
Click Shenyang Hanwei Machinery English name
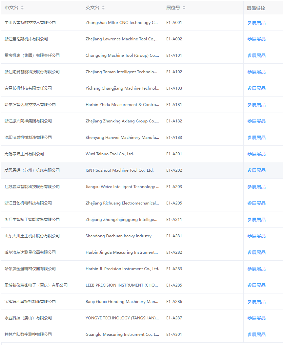122,137
